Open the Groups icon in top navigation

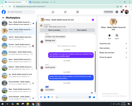(78, 12)
